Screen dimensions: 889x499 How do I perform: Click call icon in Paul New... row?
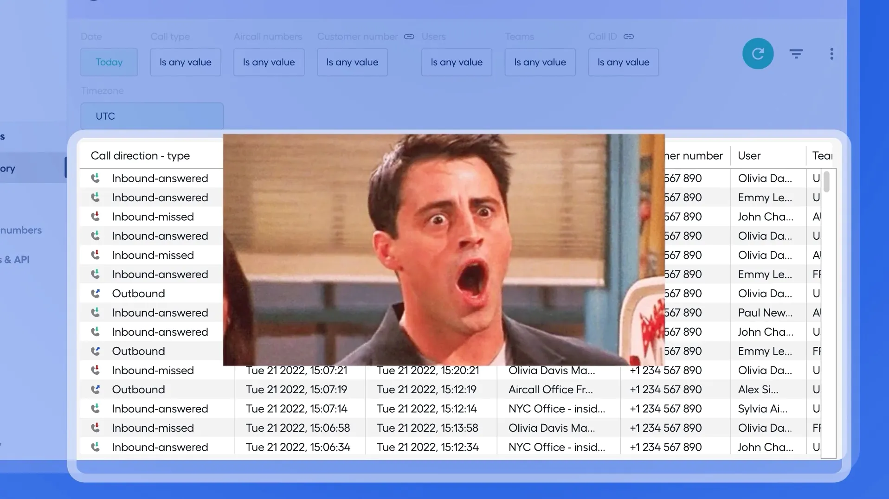[x=96, y=313]
